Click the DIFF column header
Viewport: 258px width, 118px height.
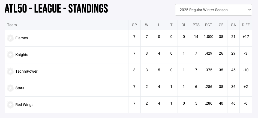246,25
